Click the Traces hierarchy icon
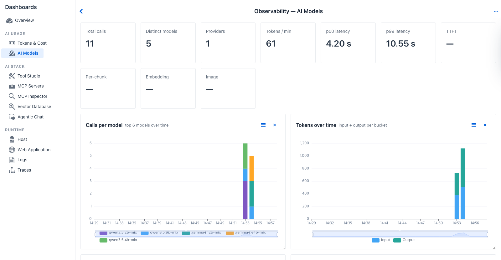501x260 pixels. [x=12, y=170]
